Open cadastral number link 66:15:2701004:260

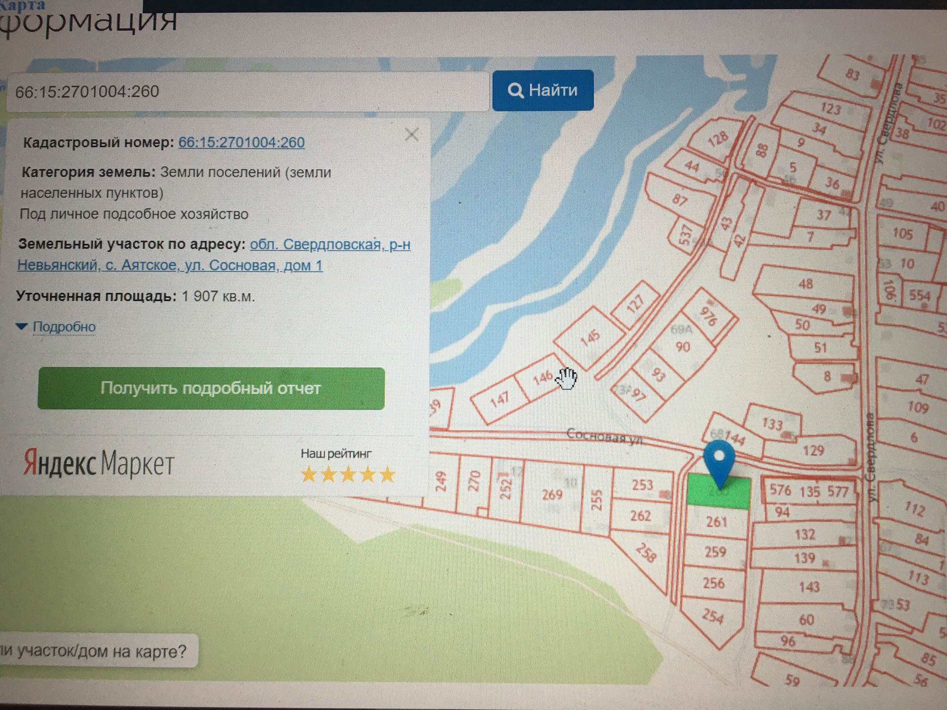pyautogui.click(x=241, y=142)
